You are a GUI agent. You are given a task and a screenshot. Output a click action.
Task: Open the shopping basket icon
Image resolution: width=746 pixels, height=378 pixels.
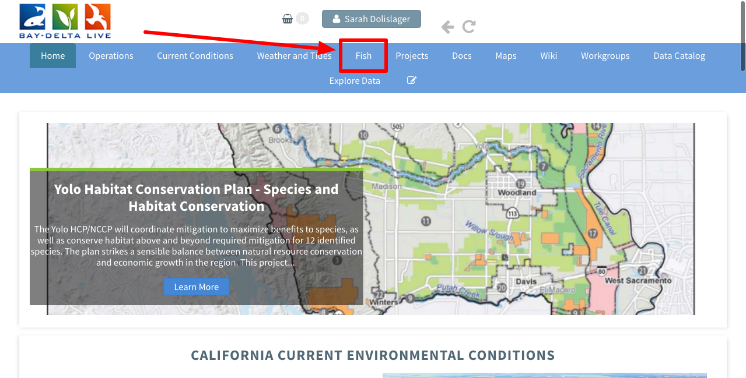(288, 19)
